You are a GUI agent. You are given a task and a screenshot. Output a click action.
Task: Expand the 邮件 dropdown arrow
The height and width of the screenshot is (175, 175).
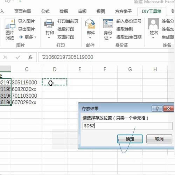point(90,38)
